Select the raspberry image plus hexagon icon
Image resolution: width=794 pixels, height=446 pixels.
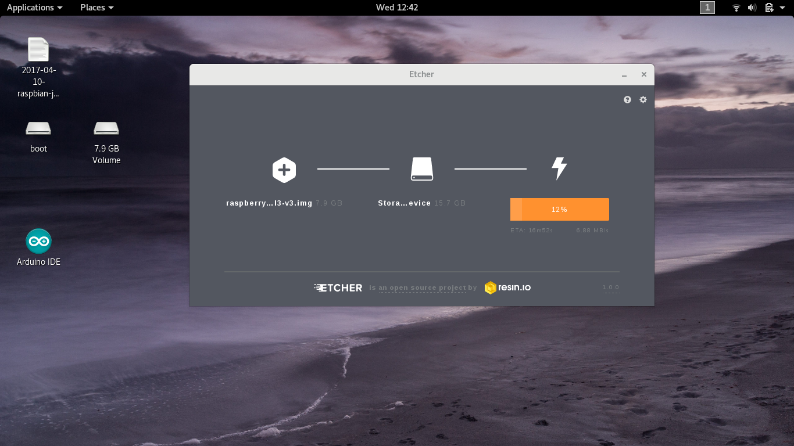click(x=284, y=170)
